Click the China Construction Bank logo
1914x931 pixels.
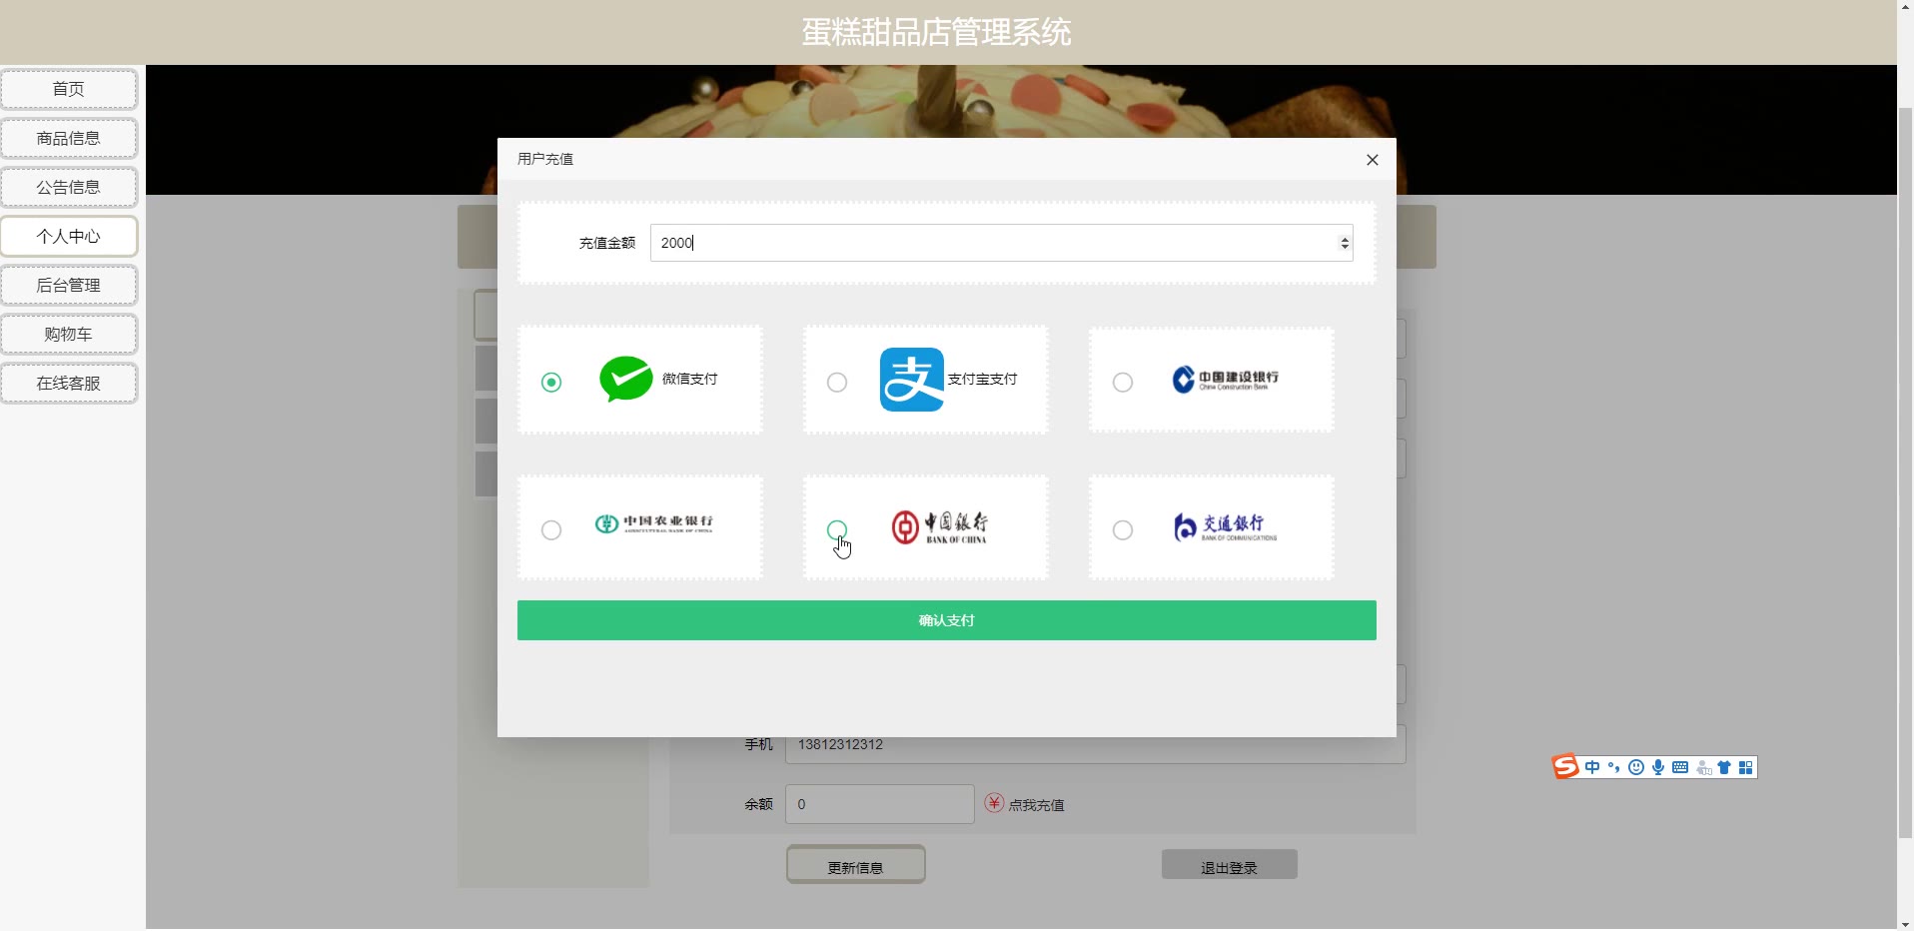[1226, 380]
